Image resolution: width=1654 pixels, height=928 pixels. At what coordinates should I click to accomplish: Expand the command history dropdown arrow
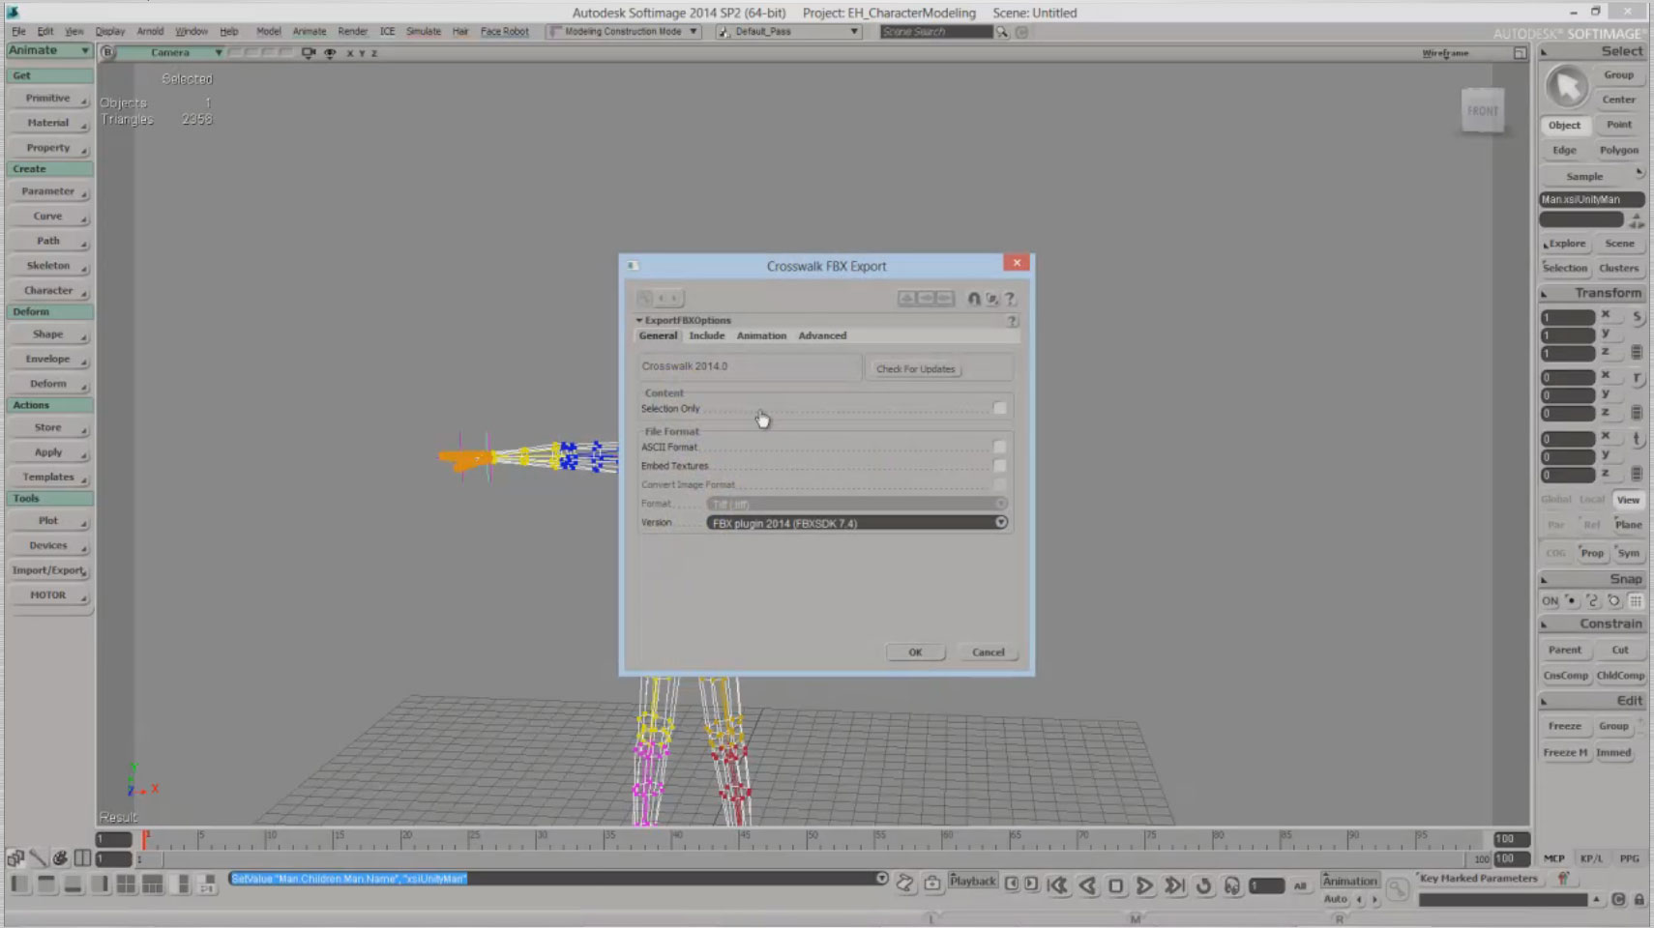pos(881,879)
